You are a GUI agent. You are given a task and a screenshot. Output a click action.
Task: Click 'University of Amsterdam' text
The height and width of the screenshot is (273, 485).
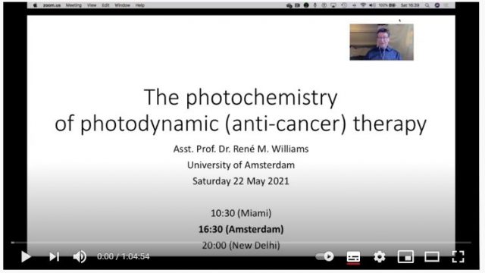pyautogui.click(x=241, y=165)
